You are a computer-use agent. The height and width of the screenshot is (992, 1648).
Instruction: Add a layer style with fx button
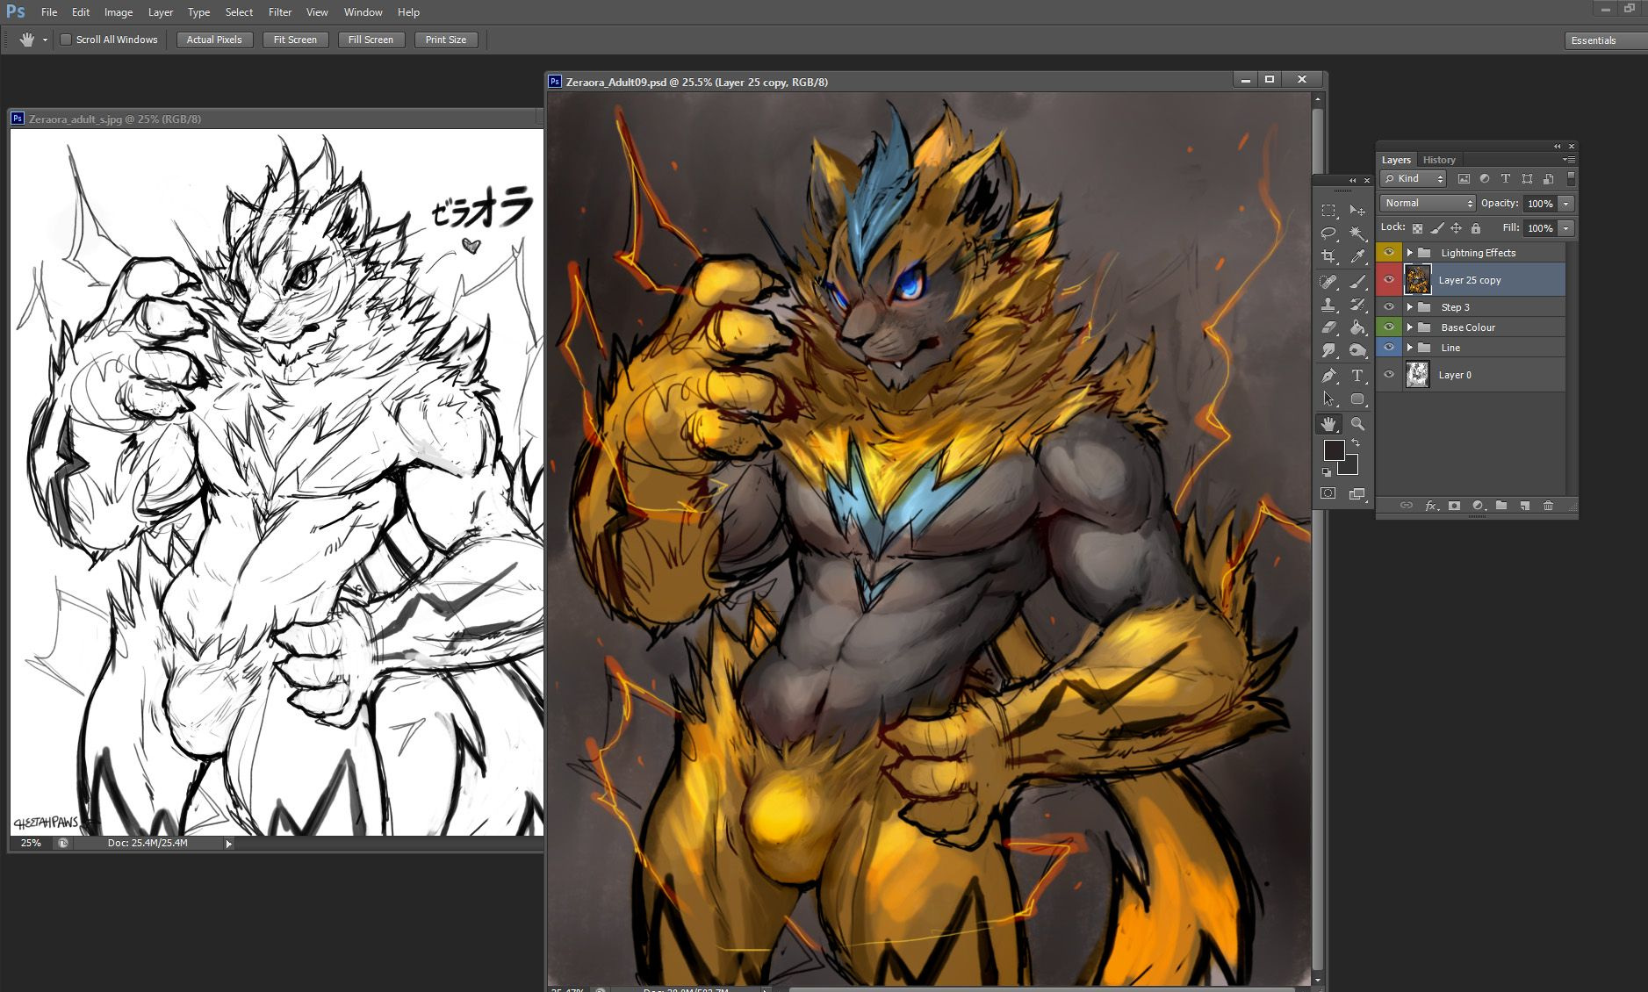click(x=1431, y=506)
